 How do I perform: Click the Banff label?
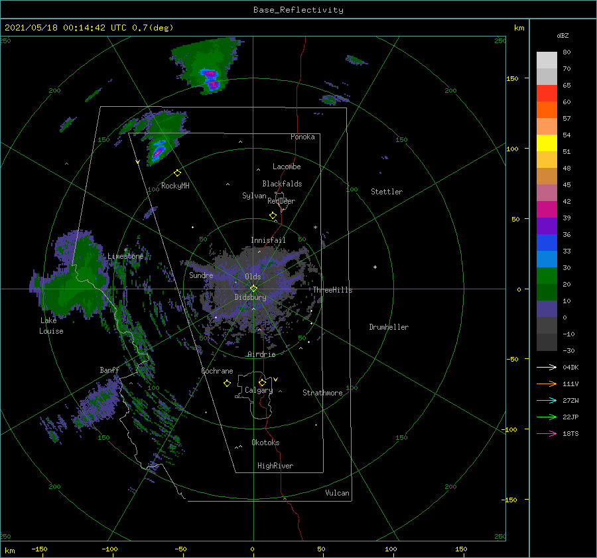coord(109,370)
